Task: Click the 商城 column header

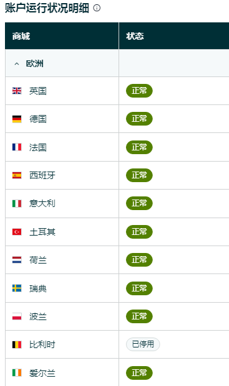Action: 21,36
